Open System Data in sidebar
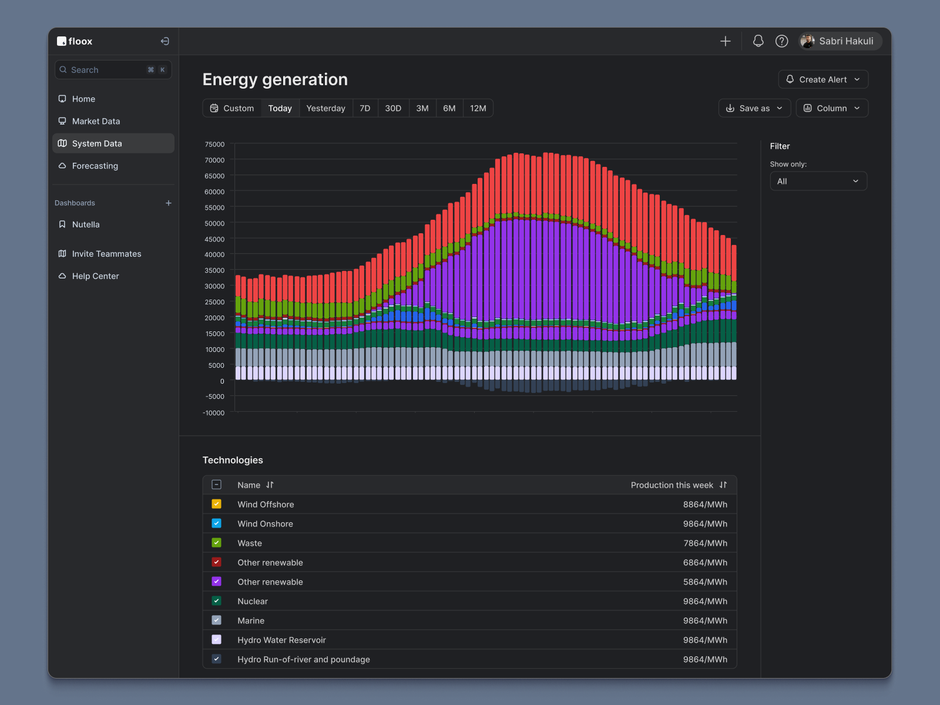The height and width of the screenshot is (705, 940). point(113,143)
